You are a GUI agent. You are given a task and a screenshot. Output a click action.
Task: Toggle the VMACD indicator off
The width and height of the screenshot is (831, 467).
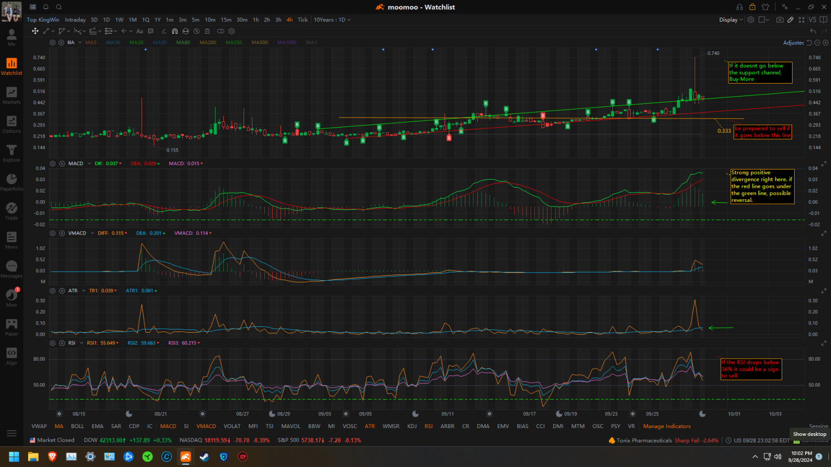pos(206,426)
